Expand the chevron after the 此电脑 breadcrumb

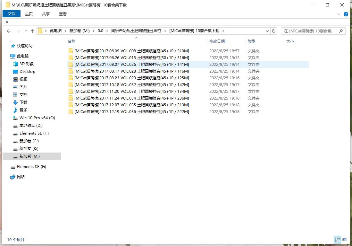[x=65, y=31]
